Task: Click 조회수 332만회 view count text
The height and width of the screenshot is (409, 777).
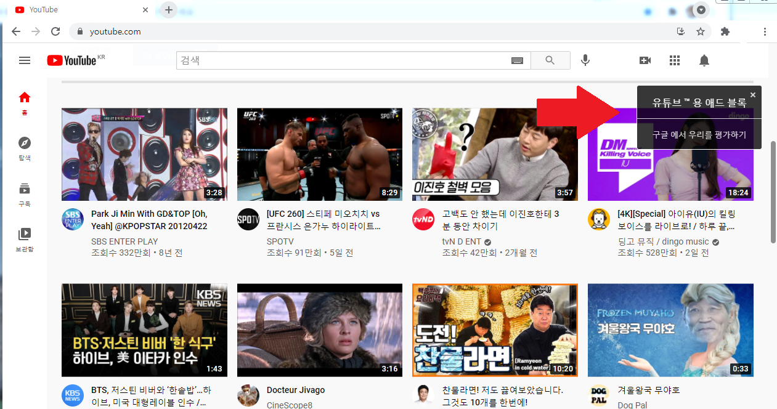Action: tap(121, 253)
